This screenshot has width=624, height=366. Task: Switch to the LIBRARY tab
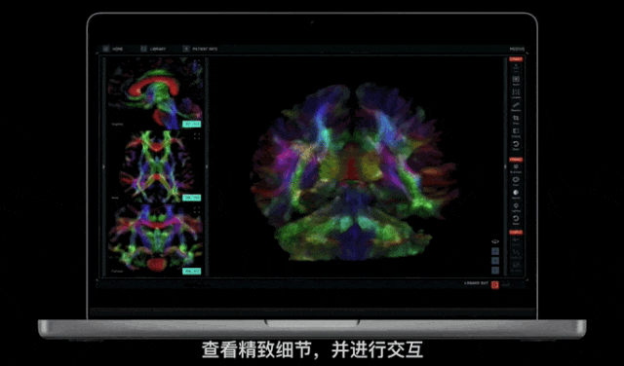tap(158, 49)
